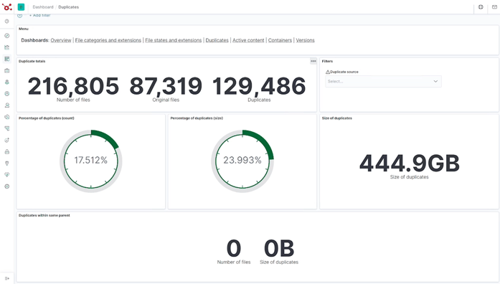The width and height of the screenshot is (500, 284).
Task: Select the highlighted Dashboard icon in the sidebar
Action: pos(7,59)
